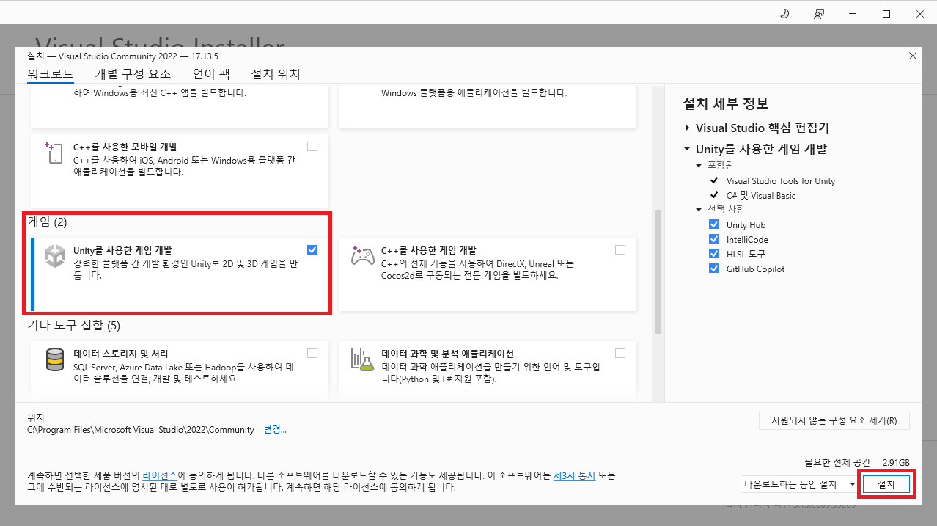Minimize the Visual Studio Installer window
The image size is (937, 526).
tap(853, 14)
